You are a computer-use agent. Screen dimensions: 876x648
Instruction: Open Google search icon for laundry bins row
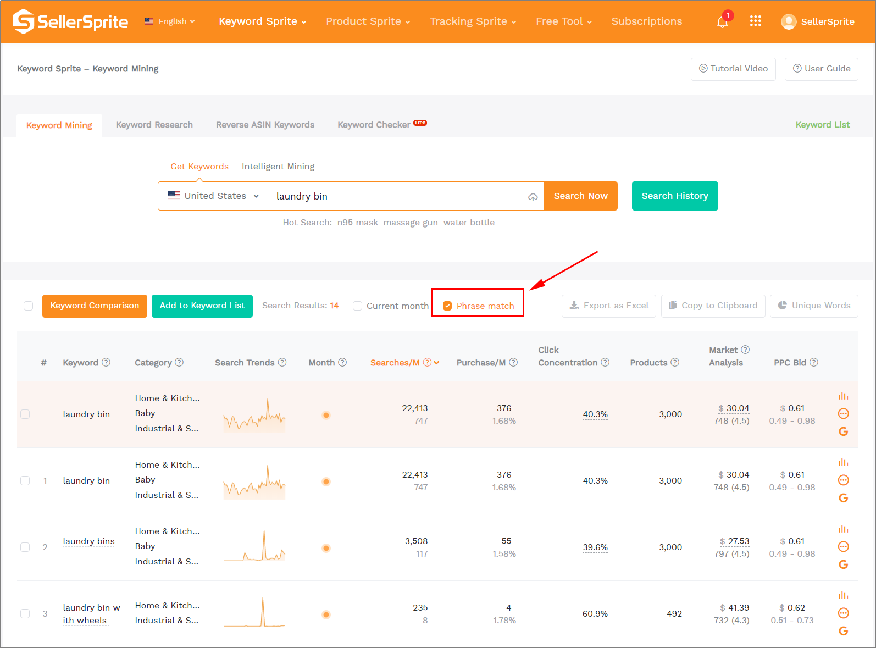(843, 564)
